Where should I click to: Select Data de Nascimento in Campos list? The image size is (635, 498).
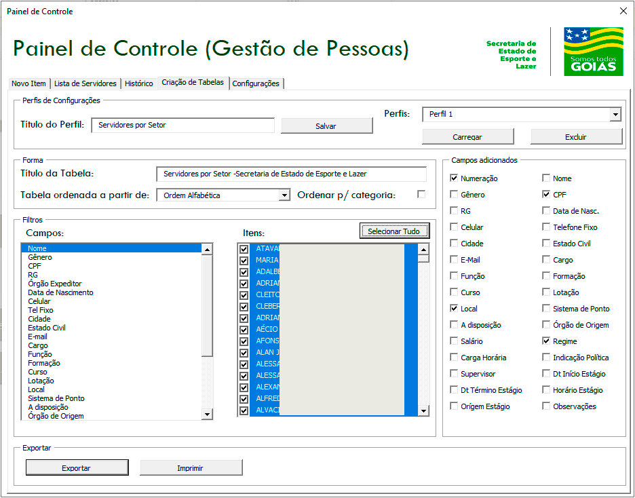tap(111, 292)
